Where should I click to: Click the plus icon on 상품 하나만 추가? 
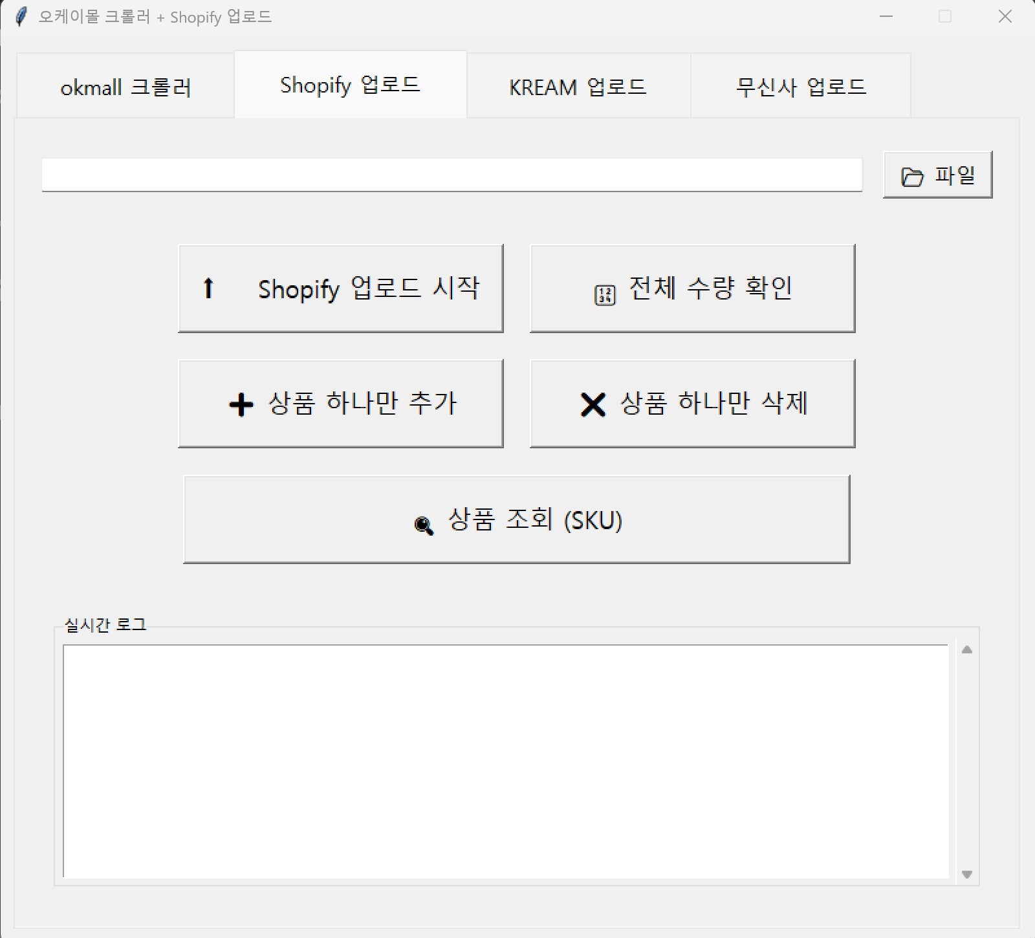tap(241, 405)
